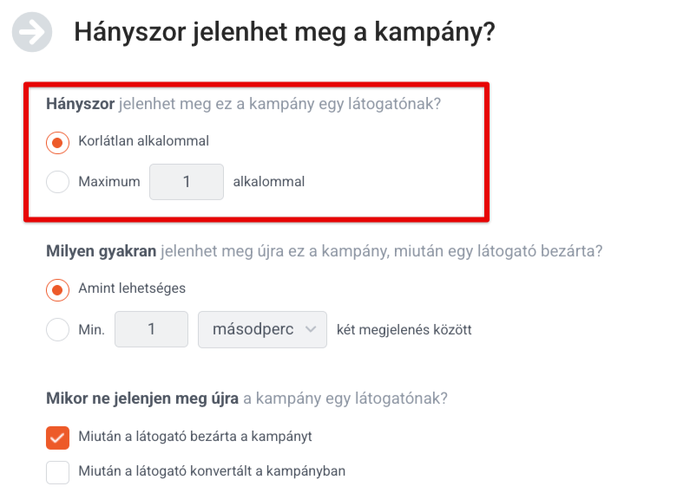Click the chevron arrow in másodperc dropdown
Screen dimensions: 677x493
[311, 329]
